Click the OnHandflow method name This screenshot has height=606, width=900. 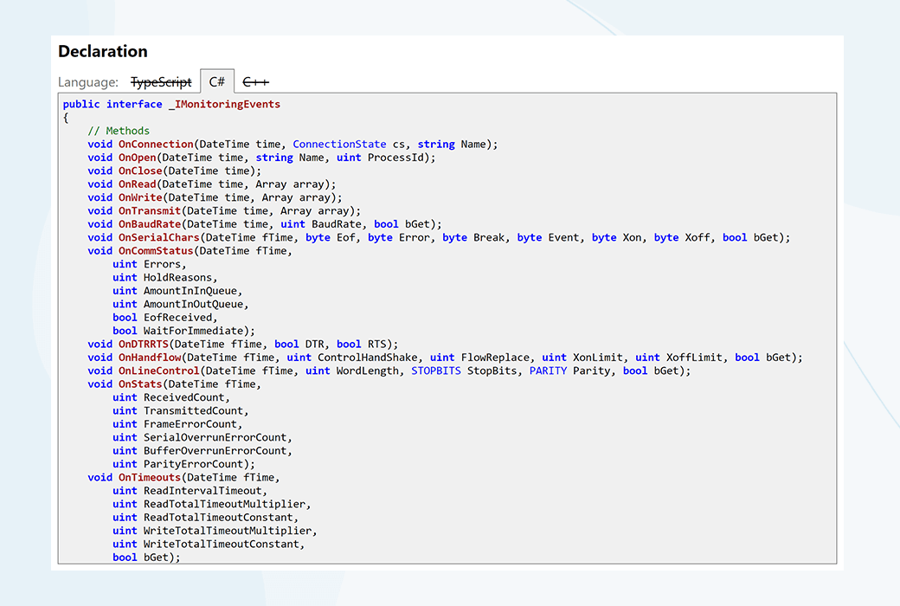click(150, 358)
